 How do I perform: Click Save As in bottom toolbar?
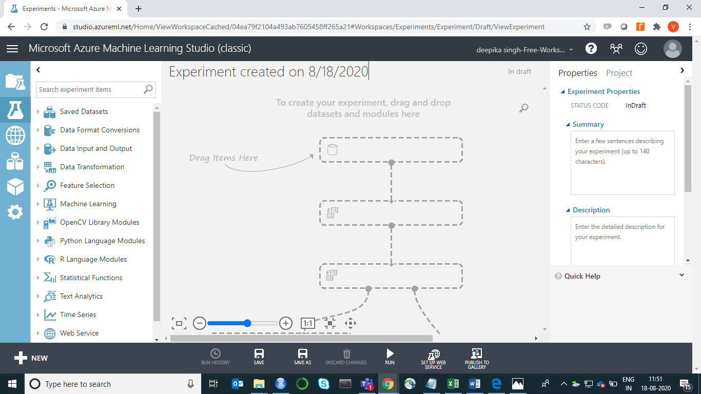pyautogui.click(x=302, y=357)
